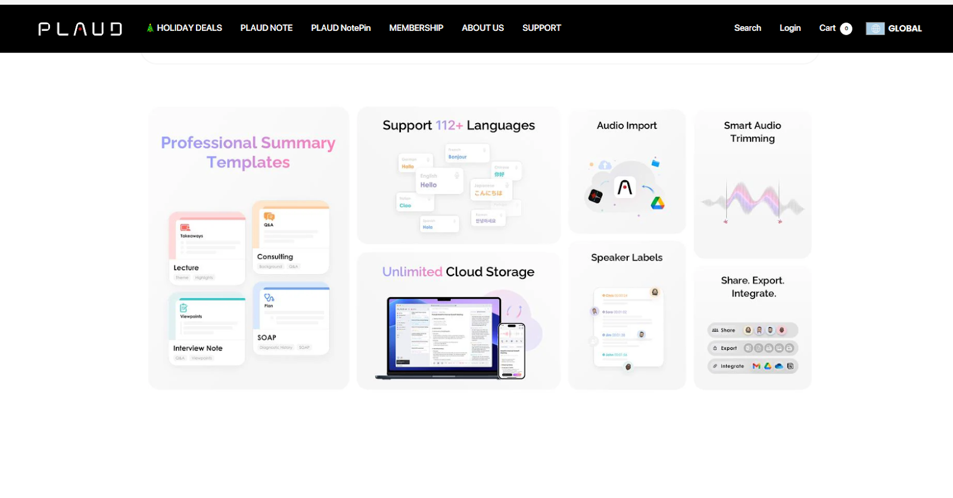Click the Smart Audio Trimming heading

[x=752, y=132]
